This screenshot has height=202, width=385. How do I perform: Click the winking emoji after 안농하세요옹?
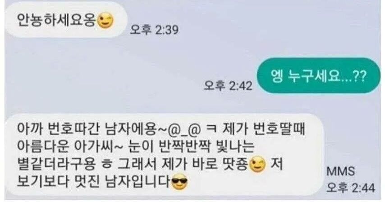(105, 20)
